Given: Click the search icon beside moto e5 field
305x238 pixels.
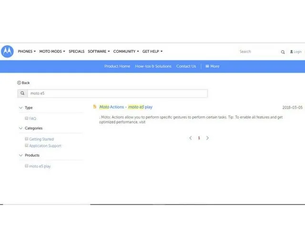Looking at the screenshot, I should [x=22, y=94].
